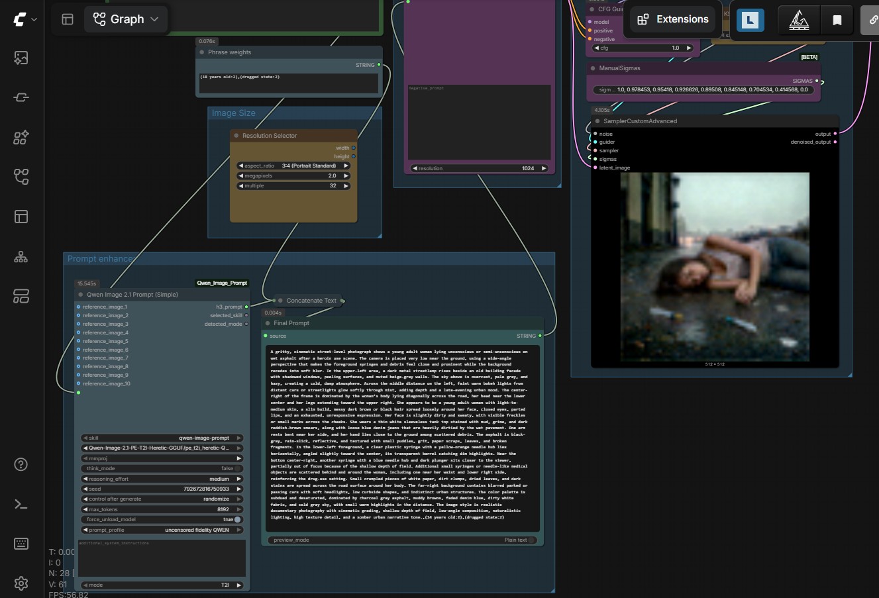This screenshot has height=598, width=879.
Task: Click the ComfyUI logo menu icon
Action: [x=19, y=19]
